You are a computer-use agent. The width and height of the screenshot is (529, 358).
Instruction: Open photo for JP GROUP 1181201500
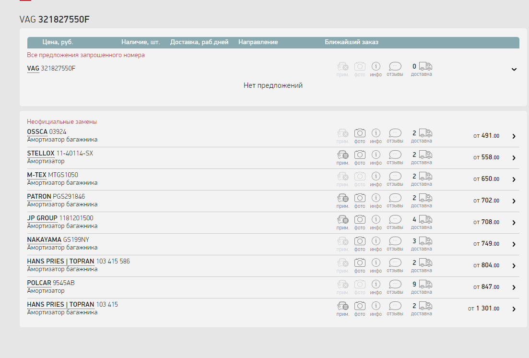(360, 223)
